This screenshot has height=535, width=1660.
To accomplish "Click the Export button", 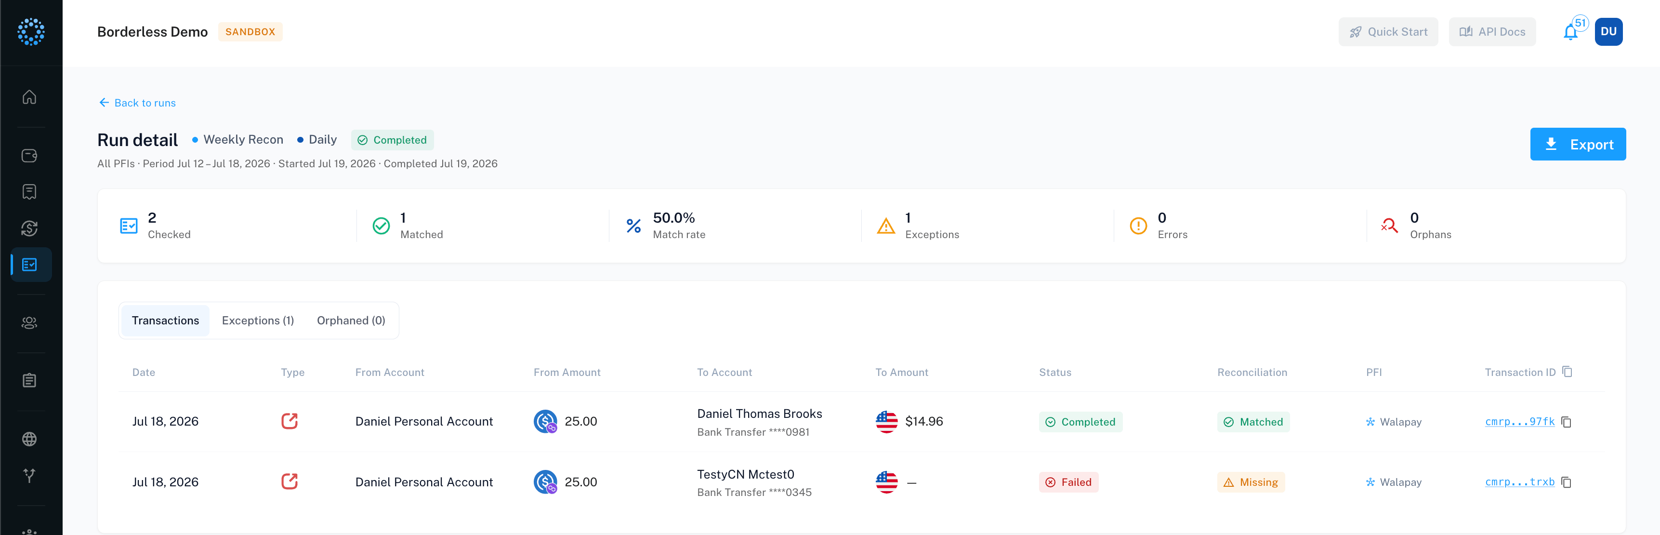I will click(1578, 145).
